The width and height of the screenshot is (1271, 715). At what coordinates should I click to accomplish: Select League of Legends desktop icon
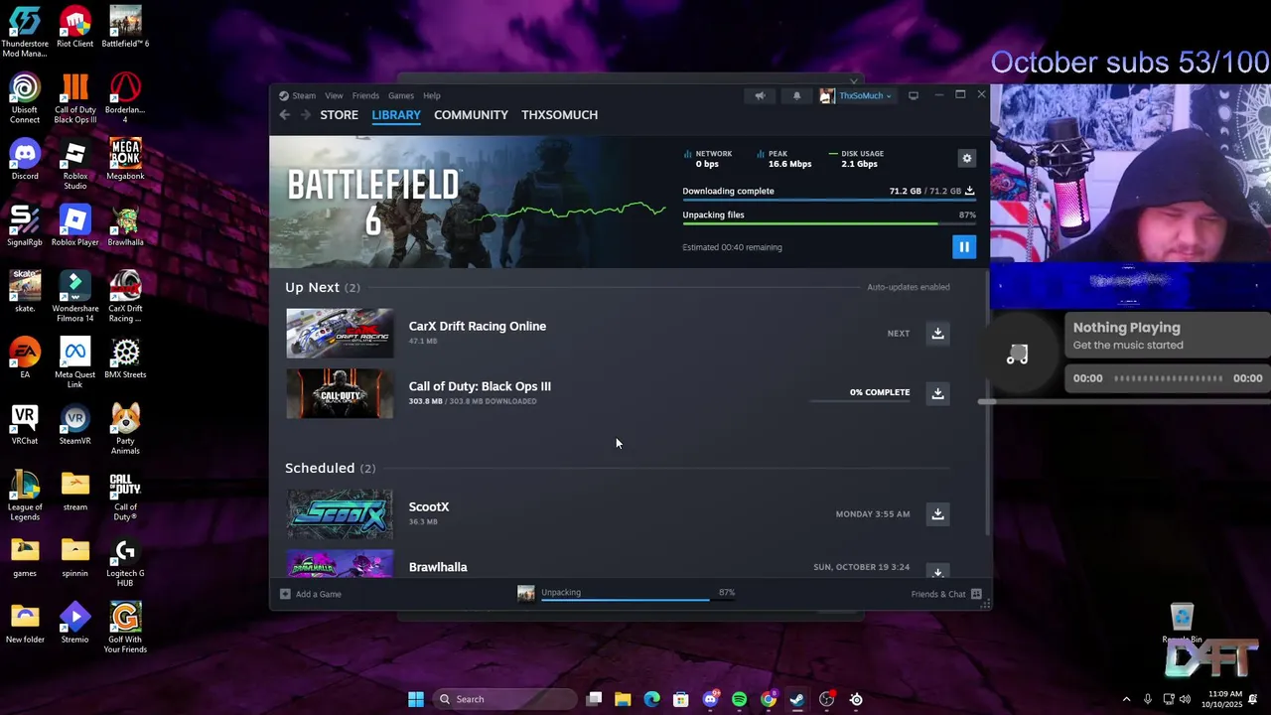(x=25, y=497)
